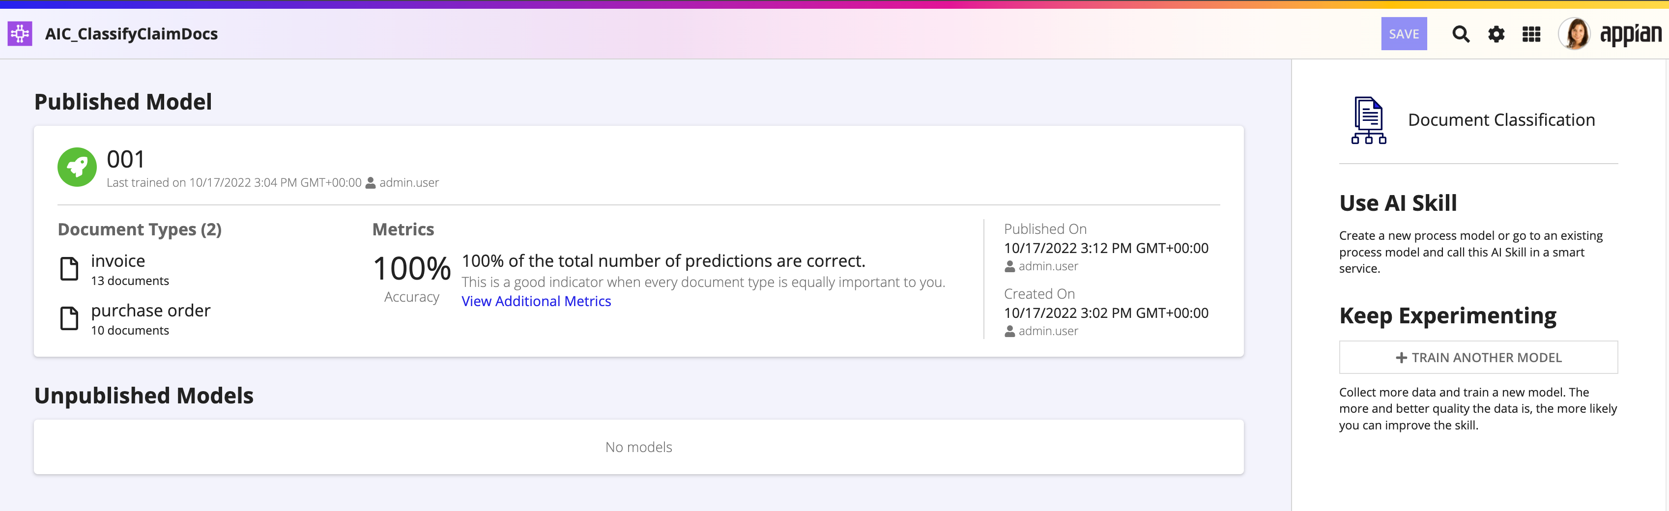Open the View Additional Metrics link
This screenshot has width=1669, height=511.
(x=536, y=301)
